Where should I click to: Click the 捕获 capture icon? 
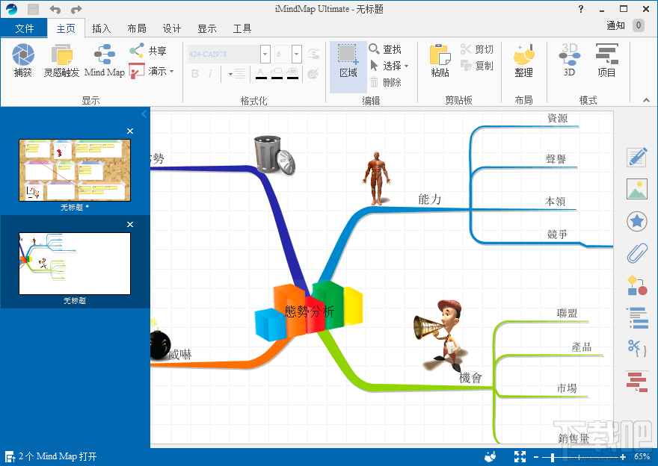(x=23, y=55)
